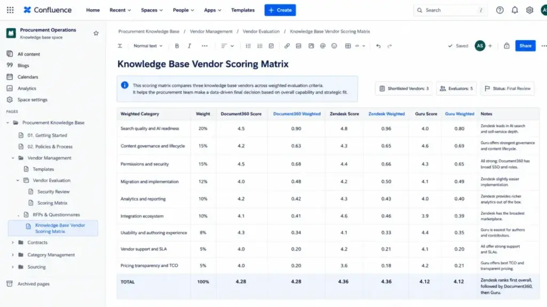Open Calendars in sidebar
The width and height of the screenshot is (547, 307).
(28, 77)
